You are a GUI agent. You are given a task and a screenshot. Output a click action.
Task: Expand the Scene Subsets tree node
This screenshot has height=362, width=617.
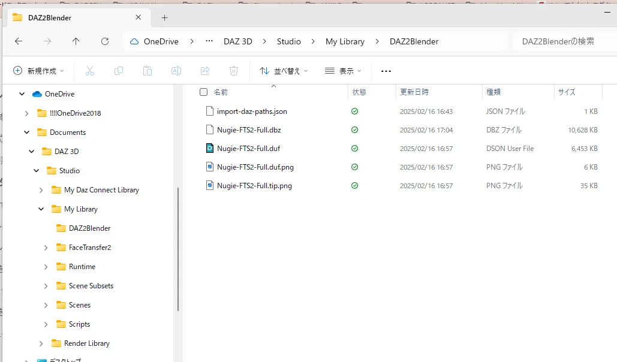[46, 286]
